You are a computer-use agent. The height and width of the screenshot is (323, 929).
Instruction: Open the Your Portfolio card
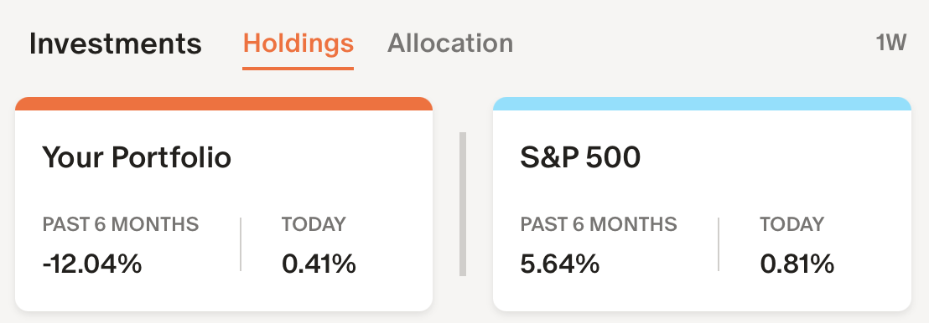pos(224,204)
